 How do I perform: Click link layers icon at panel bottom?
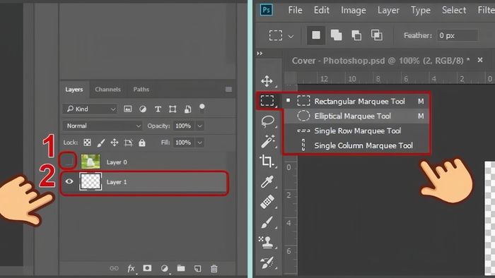pos(114,268)
